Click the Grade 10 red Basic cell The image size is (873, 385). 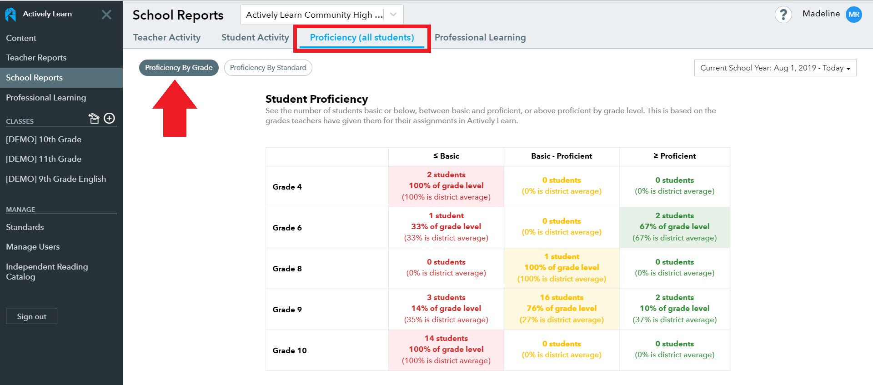pos(446,350)
